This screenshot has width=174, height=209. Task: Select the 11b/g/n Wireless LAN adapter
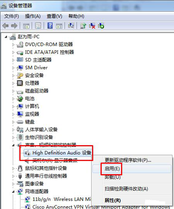61,199
